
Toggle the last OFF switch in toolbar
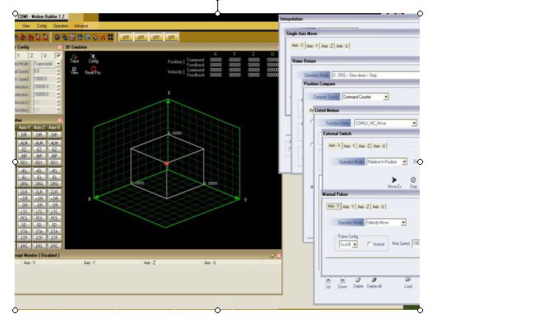click(171, 37)
